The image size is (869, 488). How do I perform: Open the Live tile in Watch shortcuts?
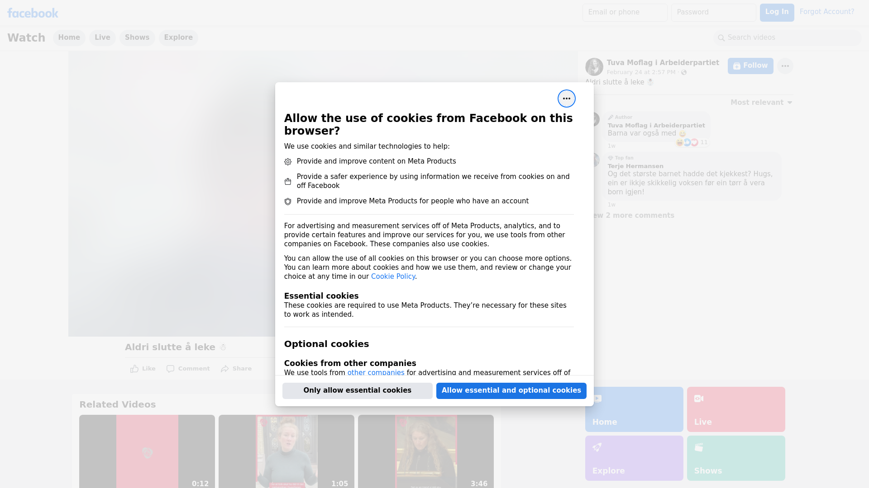click(736, 409)
